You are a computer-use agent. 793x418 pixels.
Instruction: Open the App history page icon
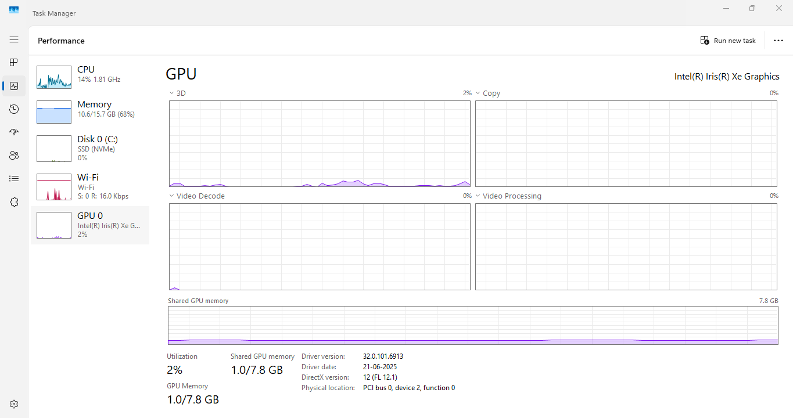click(x=14, y=109)
